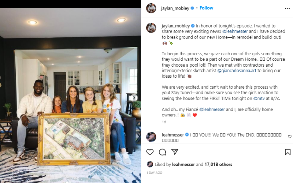The height and width of the screenshot is (183, 293).
Task: Open the first @leahmesser mention in the caption
Action: 235,31
